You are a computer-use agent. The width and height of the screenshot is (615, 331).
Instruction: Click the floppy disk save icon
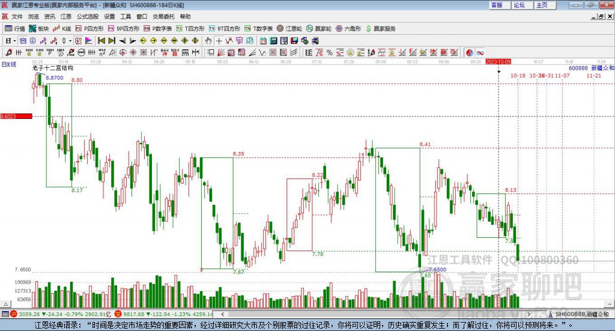(294, 41)
